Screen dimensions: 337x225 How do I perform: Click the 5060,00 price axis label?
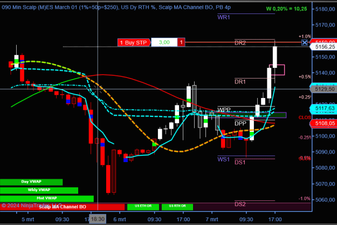(325, 200)
